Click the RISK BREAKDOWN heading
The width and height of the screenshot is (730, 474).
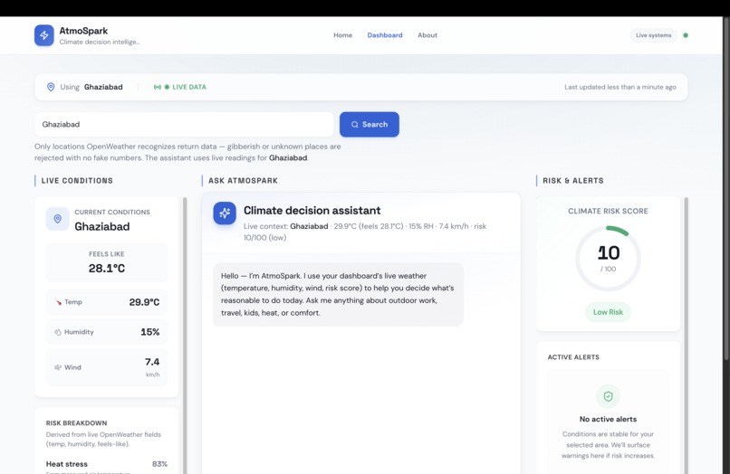point(76,423)
